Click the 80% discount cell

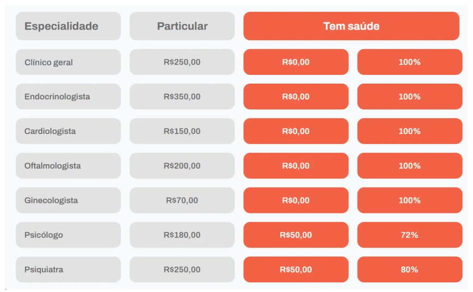point(409,269)
